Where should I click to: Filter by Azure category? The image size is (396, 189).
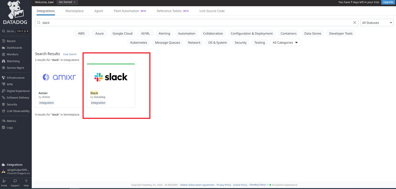point(99,33)
